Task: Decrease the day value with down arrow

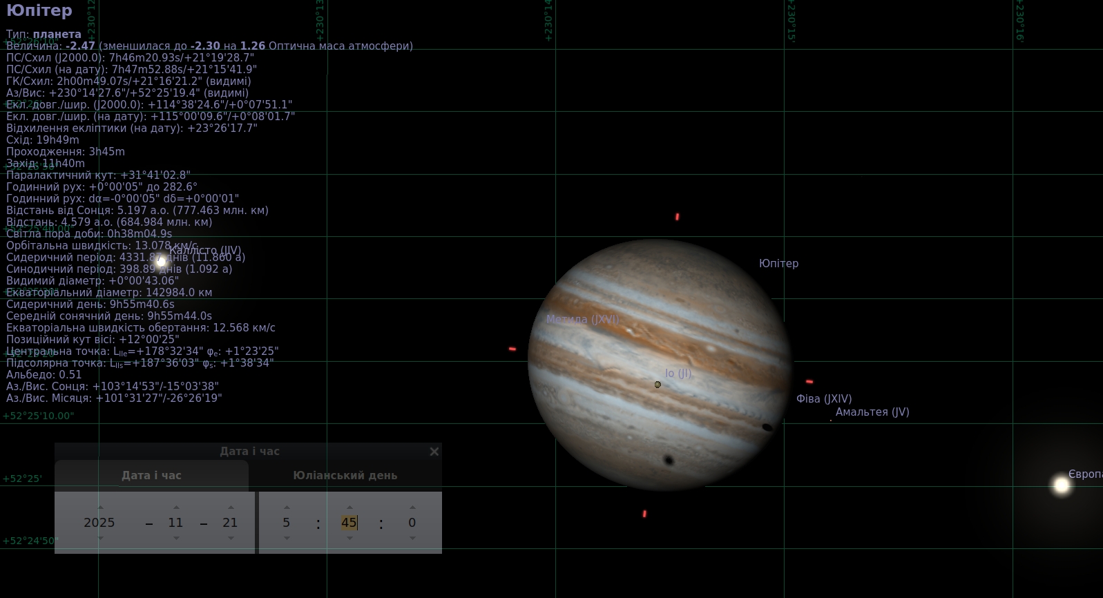Action: (x=231, y=538)
